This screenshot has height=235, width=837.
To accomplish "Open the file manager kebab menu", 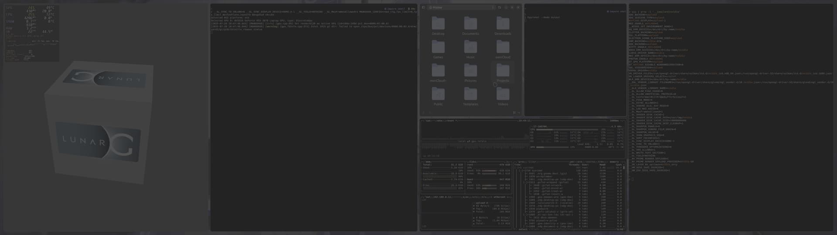I will tap(493, 7).
